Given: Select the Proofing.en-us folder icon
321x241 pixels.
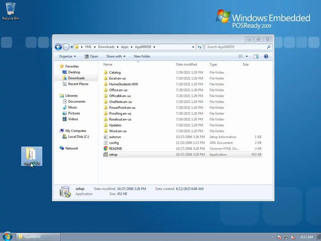Looking at the screenshot, I should point(106,113).
